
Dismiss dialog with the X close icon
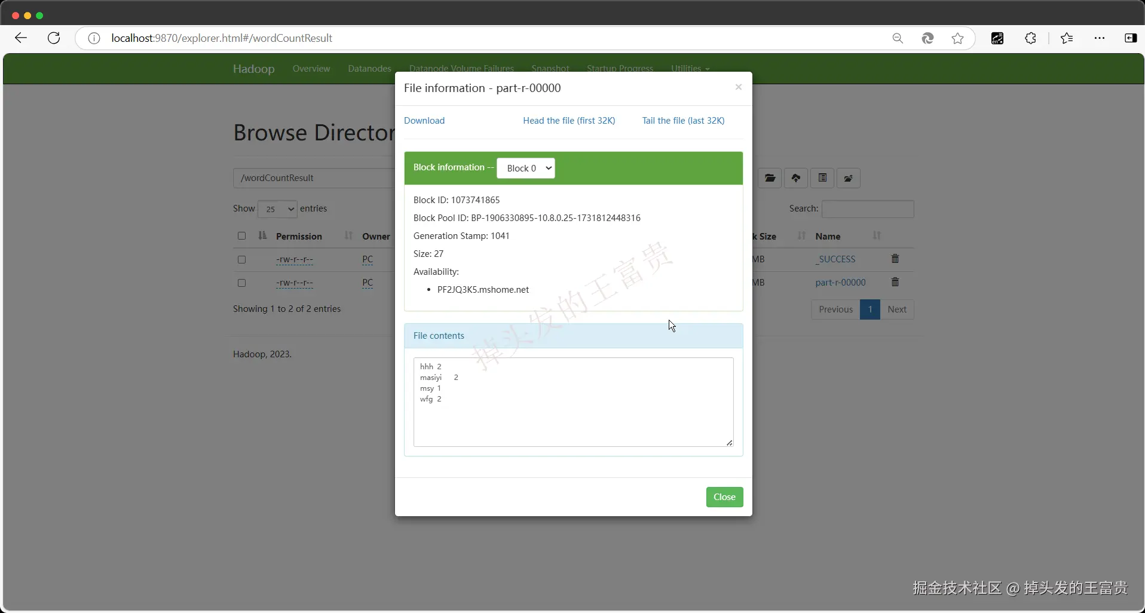739,87
